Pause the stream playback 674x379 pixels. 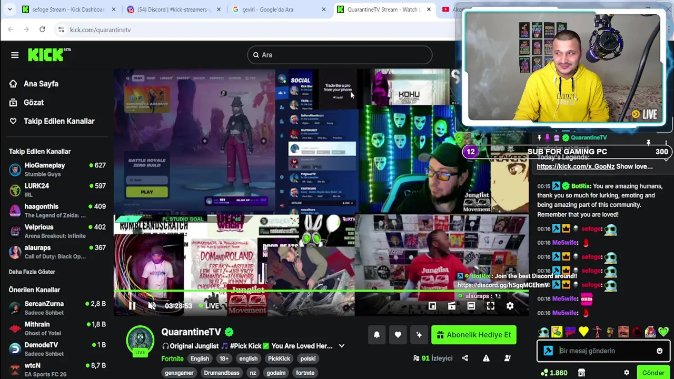pos(132,306)
